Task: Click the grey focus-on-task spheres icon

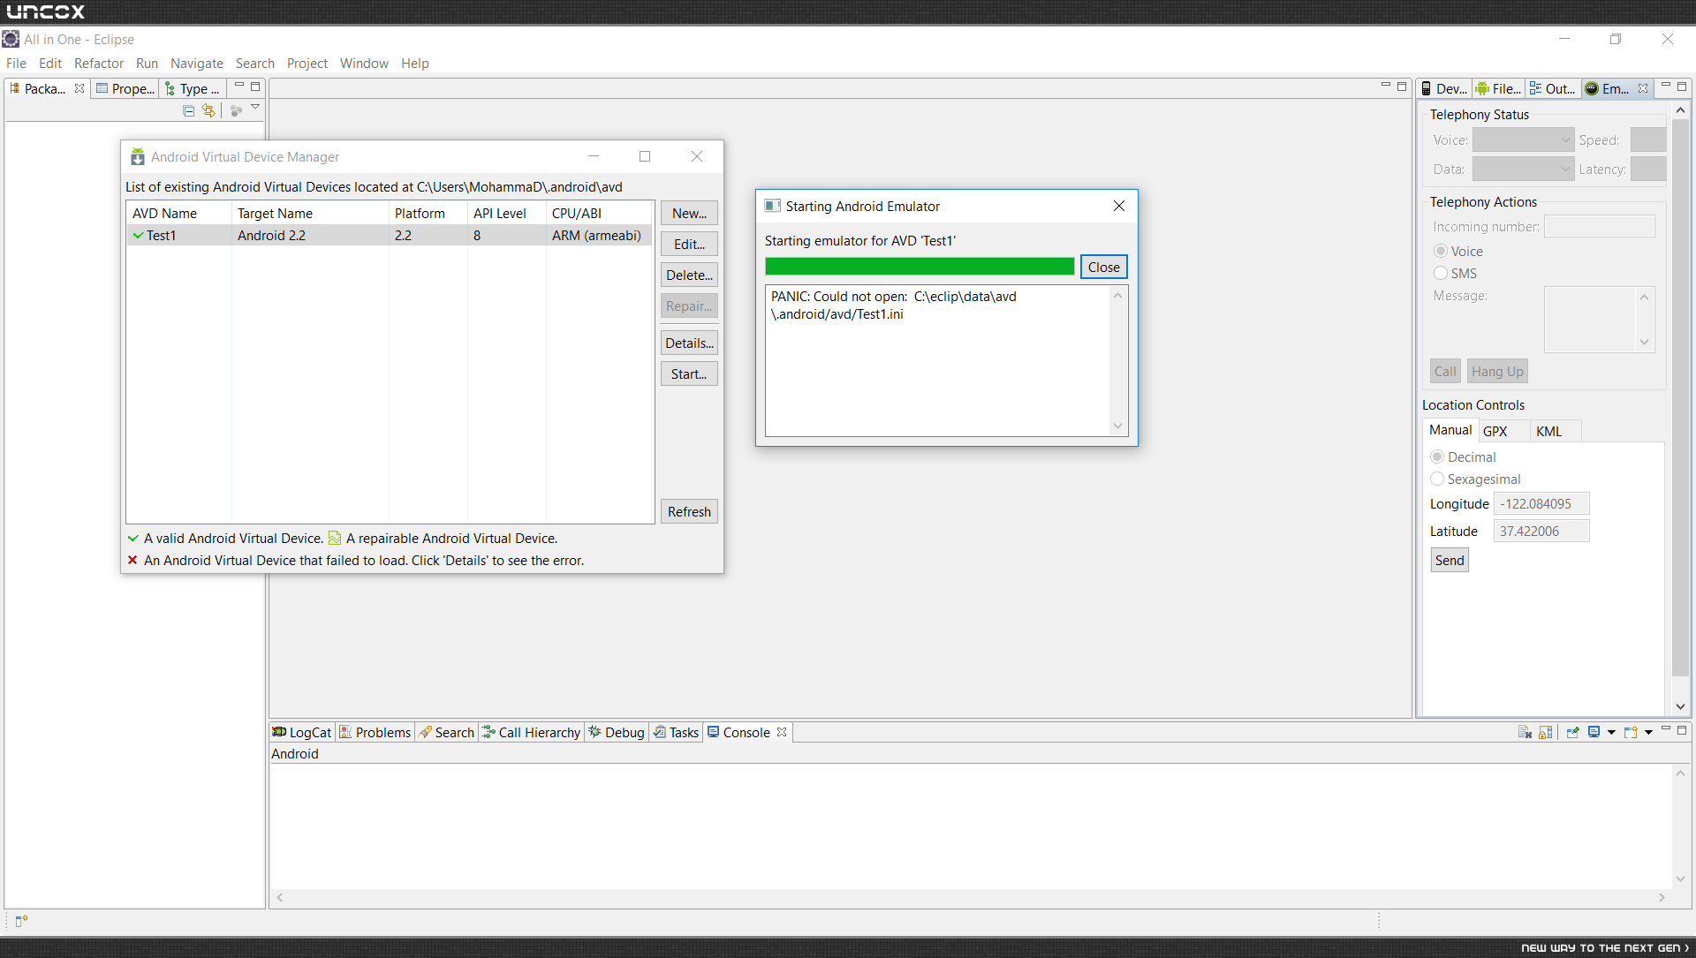Action: point(236,110)
